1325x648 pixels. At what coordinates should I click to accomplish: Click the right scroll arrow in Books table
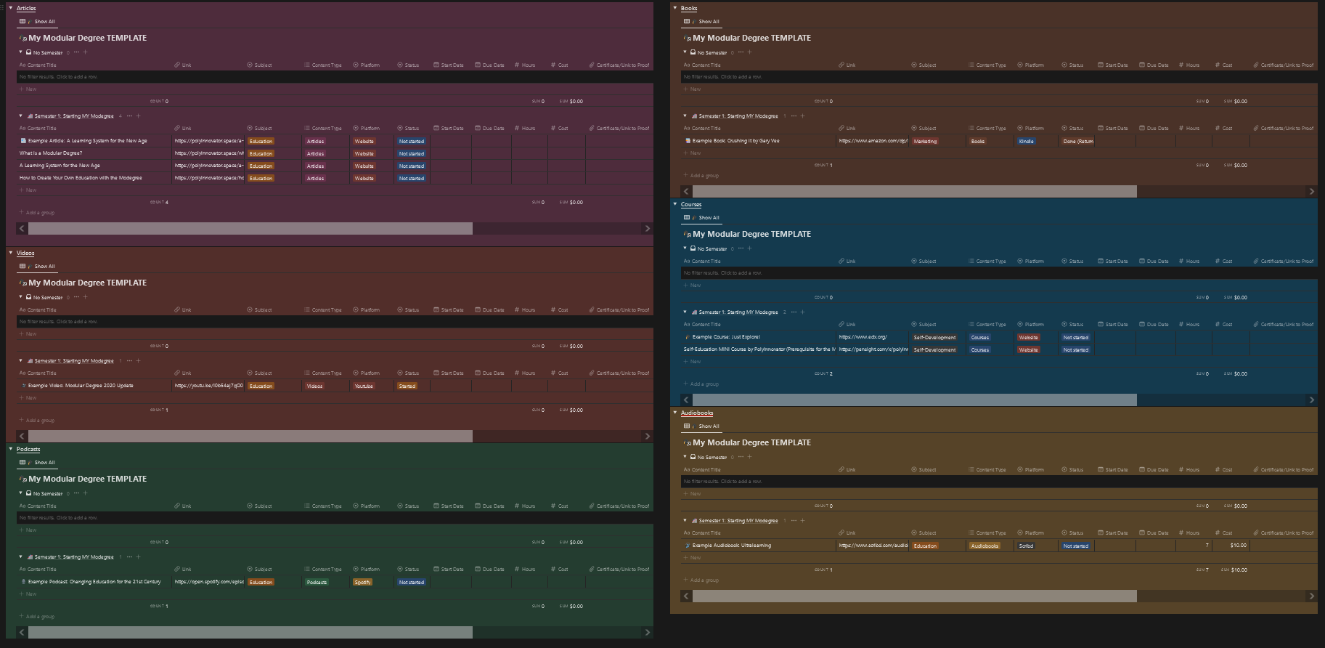coord(1311,192)
